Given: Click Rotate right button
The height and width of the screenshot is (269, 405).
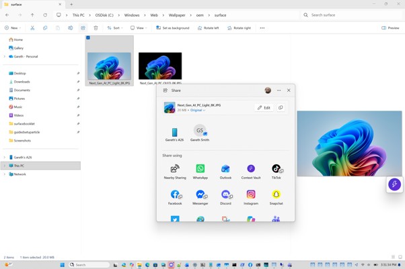Looking at the screenshot, I should click(x=239, y=28).
